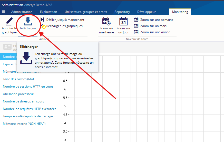This screenshot has height=142, width=224.
Task: Open Utilisateurs, groupes et droits tab
Action: [x=86, y=12]
